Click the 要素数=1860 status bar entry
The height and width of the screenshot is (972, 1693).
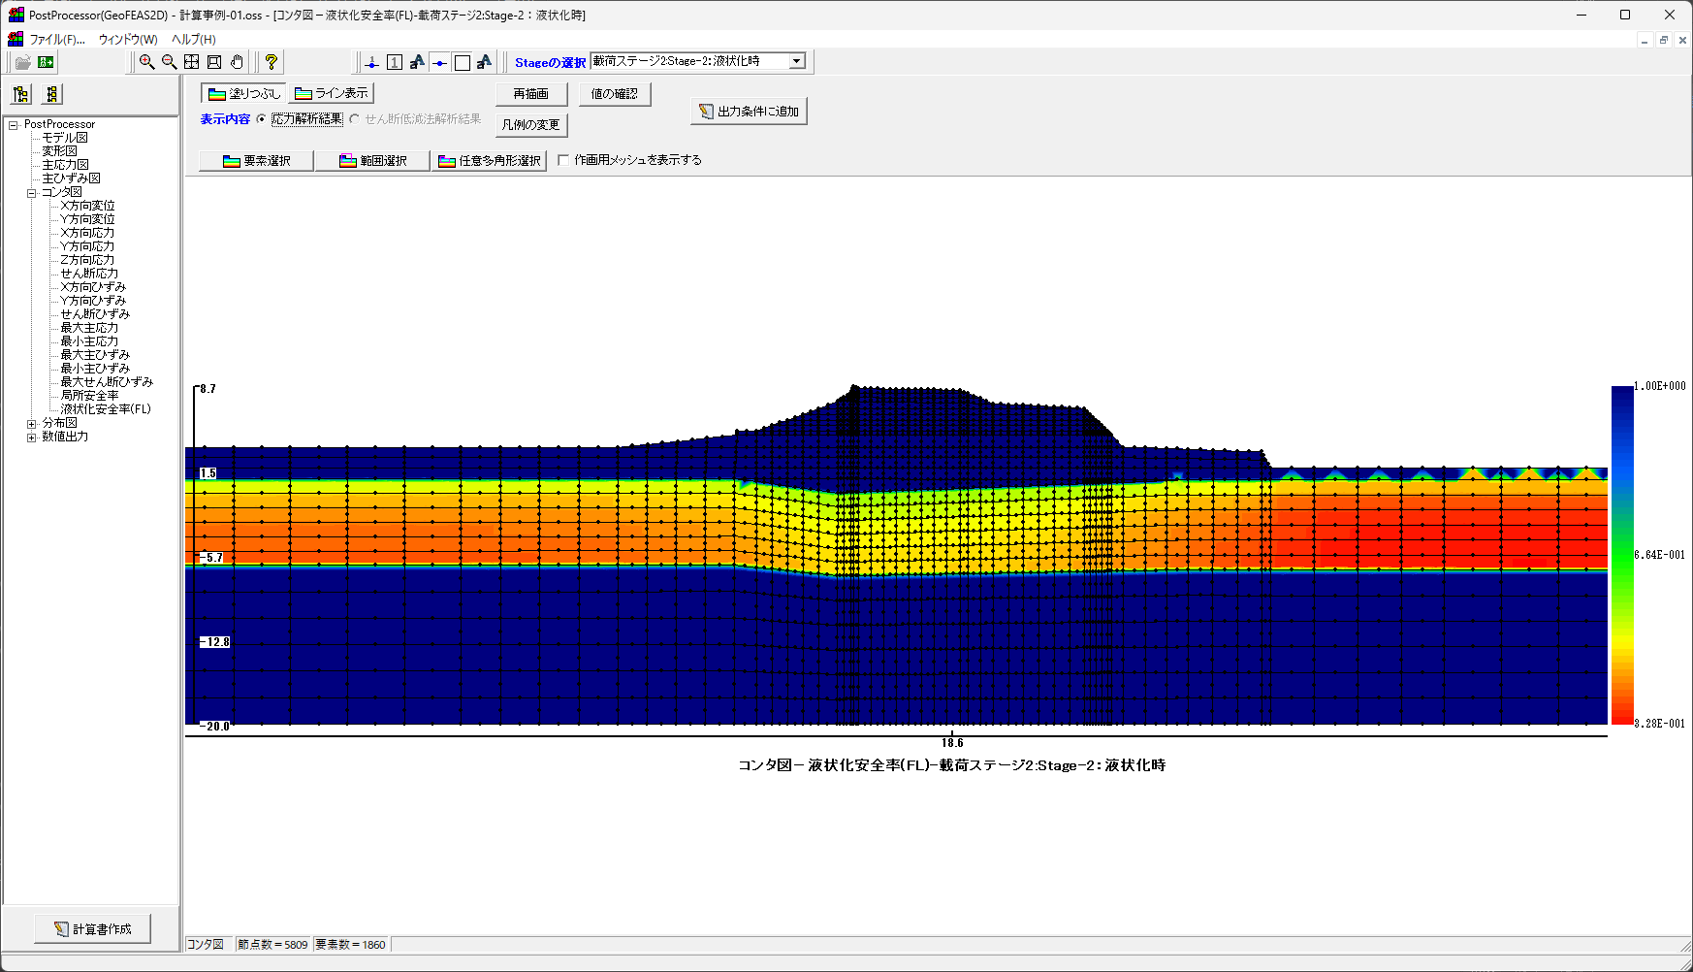(x=350, y=945)
